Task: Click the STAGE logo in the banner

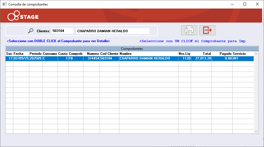Action: coord(23,17)
